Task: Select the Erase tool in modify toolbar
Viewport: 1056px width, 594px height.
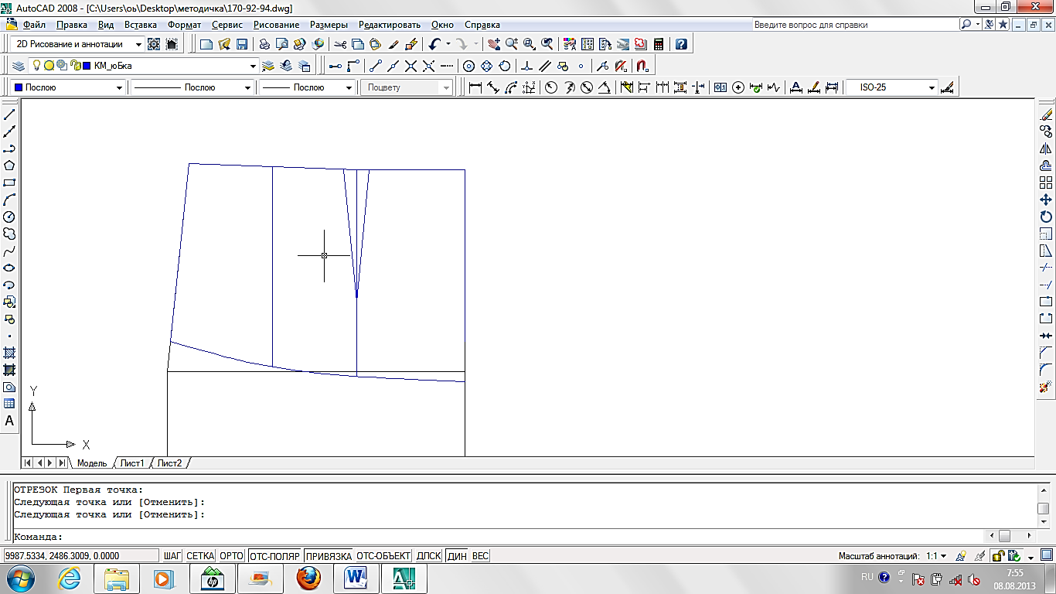Action: [1046, 114]
